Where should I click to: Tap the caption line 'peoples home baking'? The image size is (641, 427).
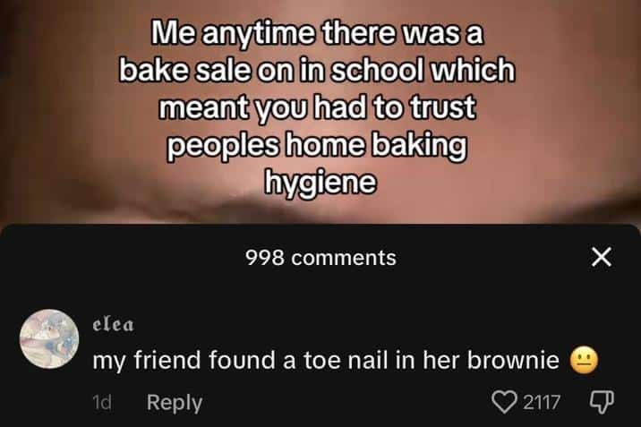(x=316, y=145)
